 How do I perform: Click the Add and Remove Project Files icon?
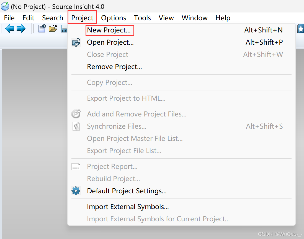(76, 114)
